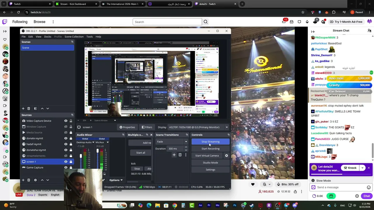The width and height of the screenshot is (374, 210).
Task: Add a new source with the plus icon
Action: [23, 180]
